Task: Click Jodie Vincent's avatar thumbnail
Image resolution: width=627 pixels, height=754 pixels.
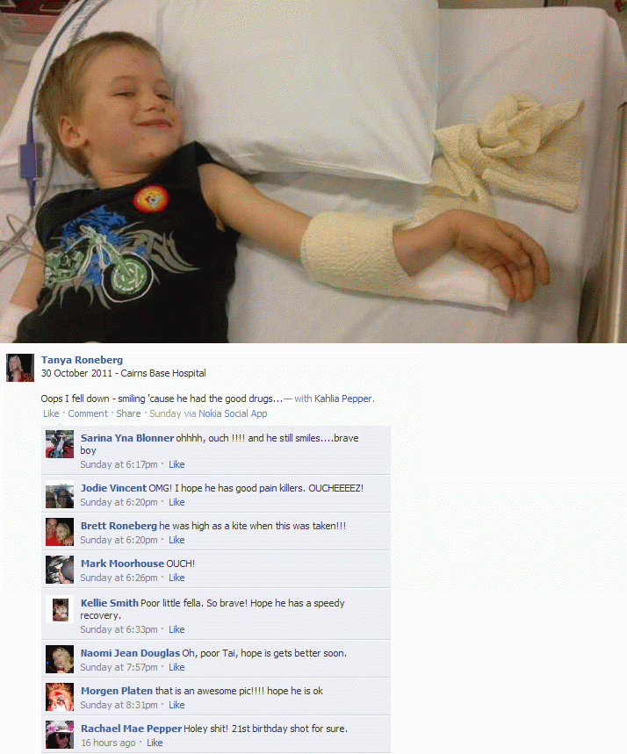Action: (60, 494)
